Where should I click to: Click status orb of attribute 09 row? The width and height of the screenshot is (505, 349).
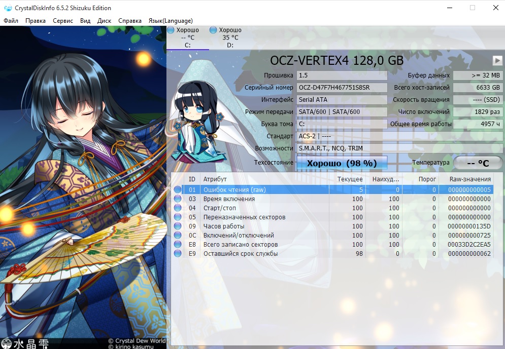coord(178,226)
